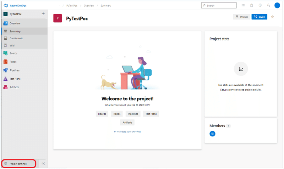The image size is (284, 169).
Task: Click the Artifacts service button in welcome card
Action: click(127, 123)
